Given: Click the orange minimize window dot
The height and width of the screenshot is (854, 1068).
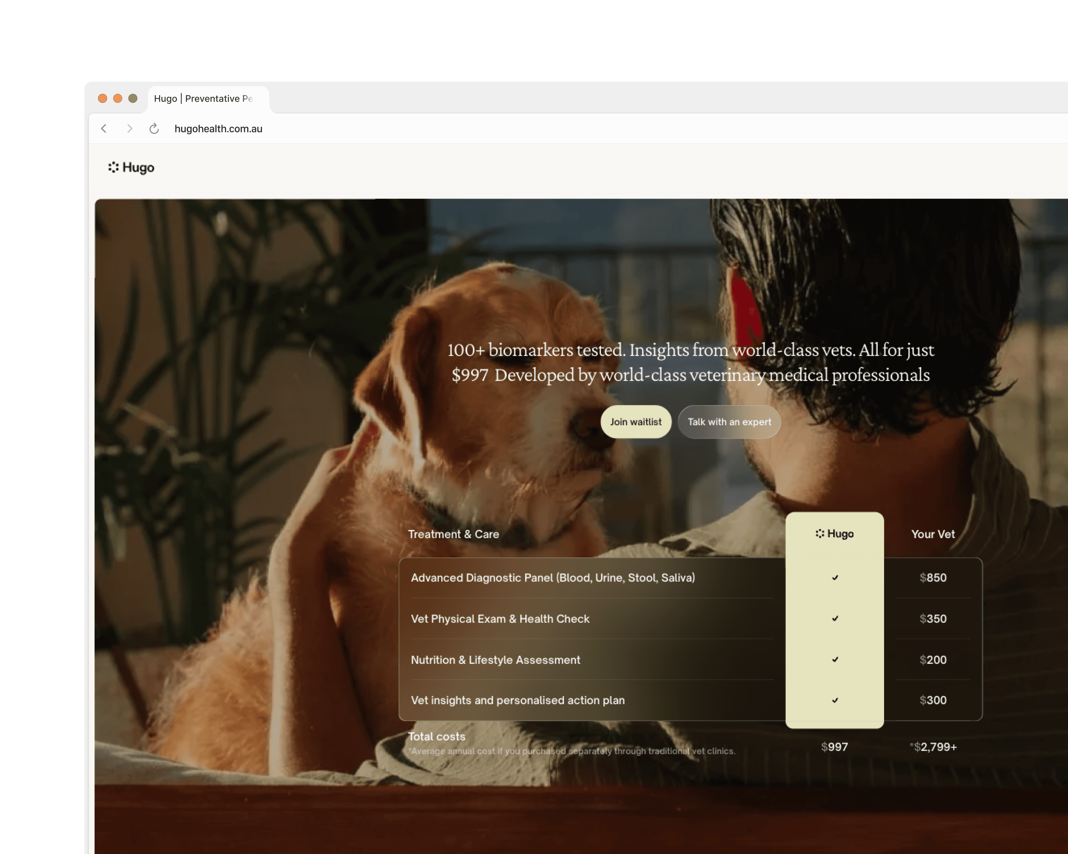Looking at the screenshot, I should coord(118,98).
